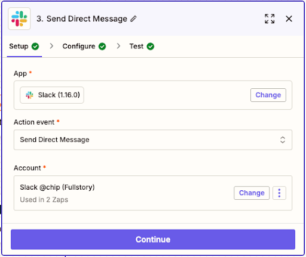Click the "3. Send Direct Message" title

(x=82, y=18)
